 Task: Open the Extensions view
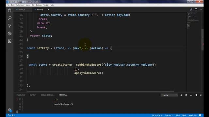point(9,41)
